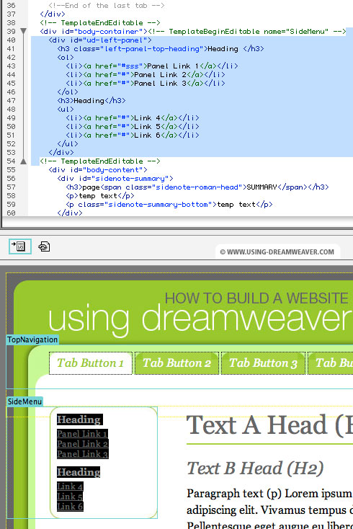Click the Link 6 sidebar link
This screenshot has height=529, width=353.
coord(70,507)
